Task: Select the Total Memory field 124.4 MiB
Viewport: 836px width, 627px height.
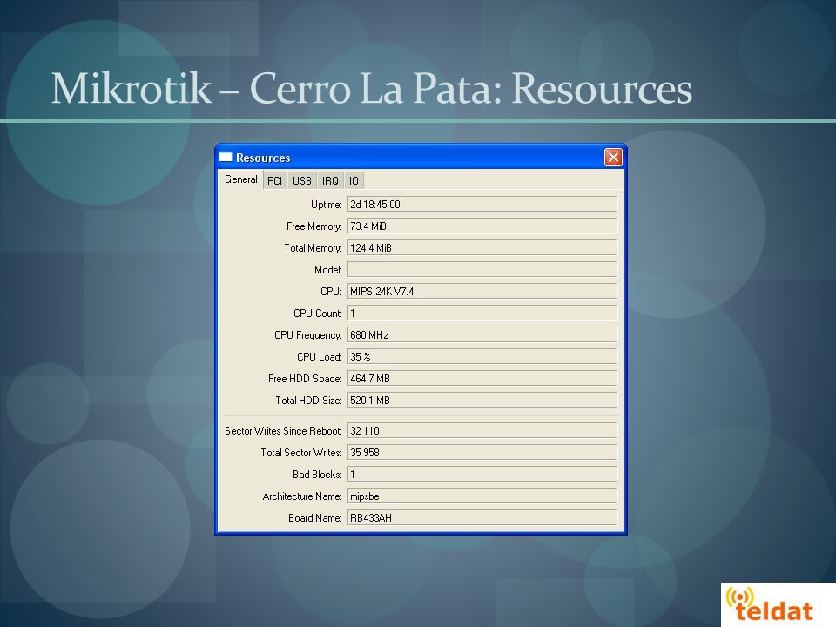Action: pyautogui.click(x=482, y=248)
